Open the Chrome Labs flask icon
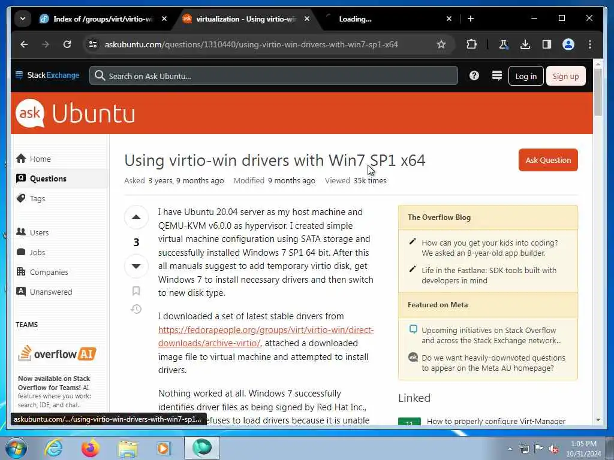The image size is (614, 460). pos(504,44)
